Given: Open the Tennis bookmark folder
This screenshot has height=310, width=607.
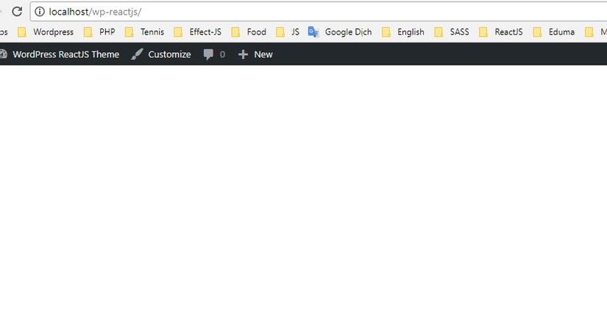Looking at the screenshot, I should [145, 32].
